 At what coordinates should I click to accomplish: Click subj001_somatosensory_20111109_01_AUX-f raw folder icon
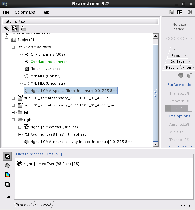tap(20, 98)
